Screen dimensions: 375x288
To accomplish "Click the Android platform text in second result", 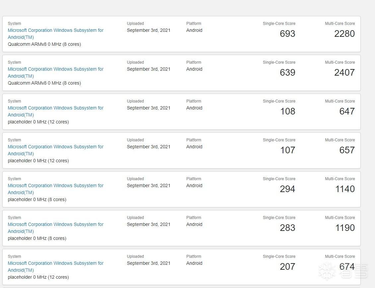I will [194, 69].
